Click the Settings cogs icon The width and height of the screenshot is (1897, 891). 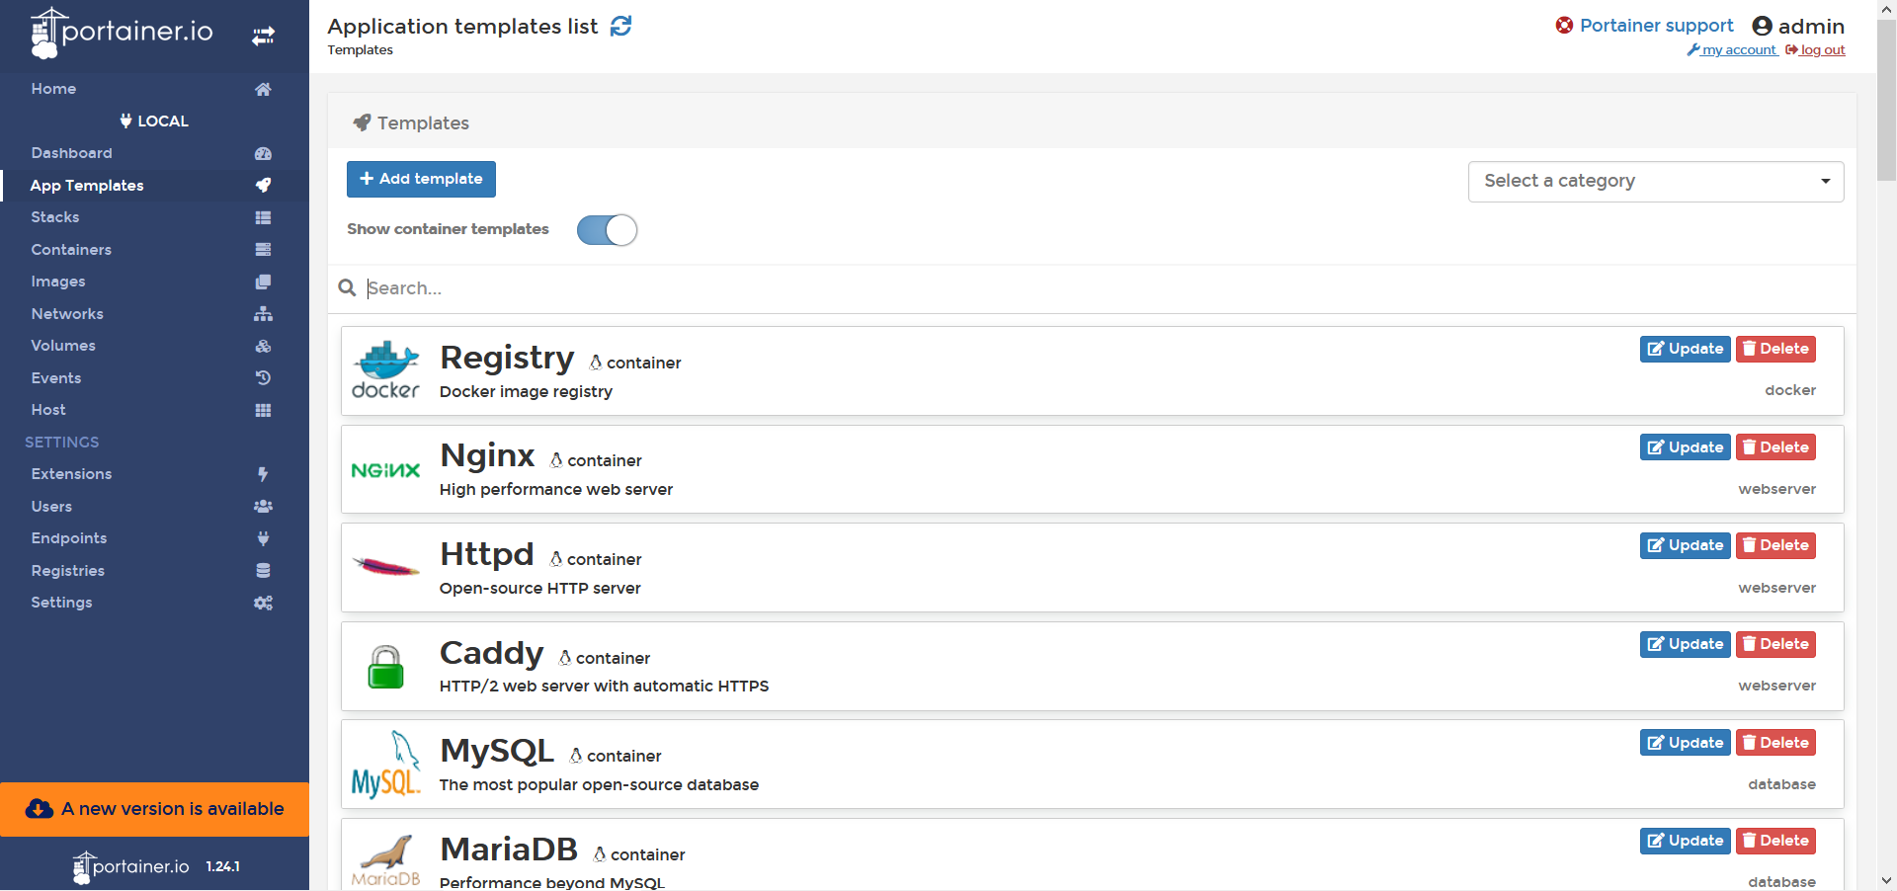(x=263, y=603)
